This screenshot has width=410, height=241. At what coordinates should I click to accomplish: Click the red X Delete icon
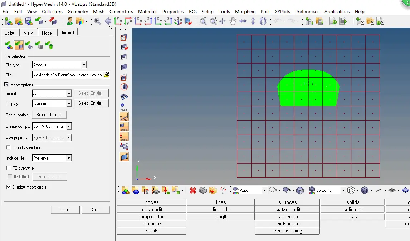[x=193, y=190]
